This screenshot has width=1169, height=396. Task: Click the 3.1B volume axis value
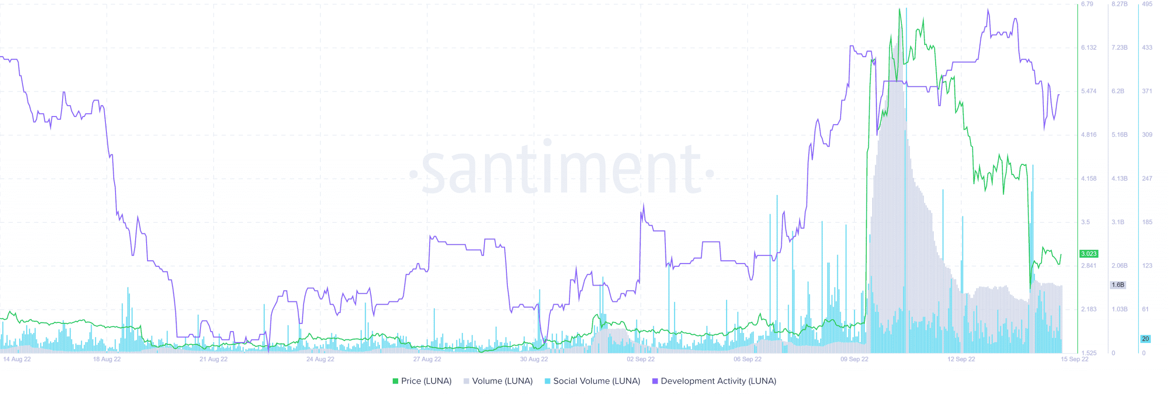click(1118, 222)
